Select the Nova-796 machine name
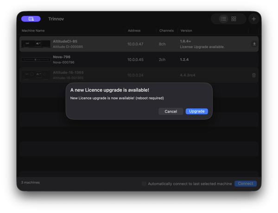This screenshot has height=213, width=278. (62, 57)
